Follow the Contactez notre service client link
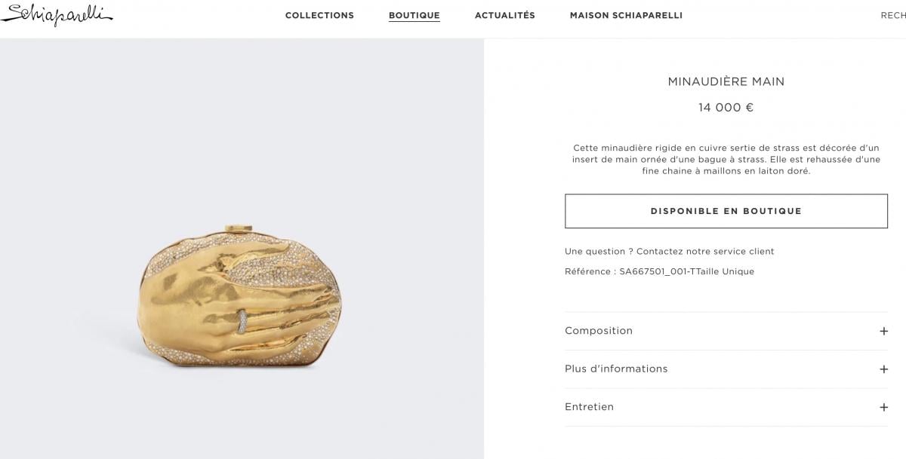 705,252
